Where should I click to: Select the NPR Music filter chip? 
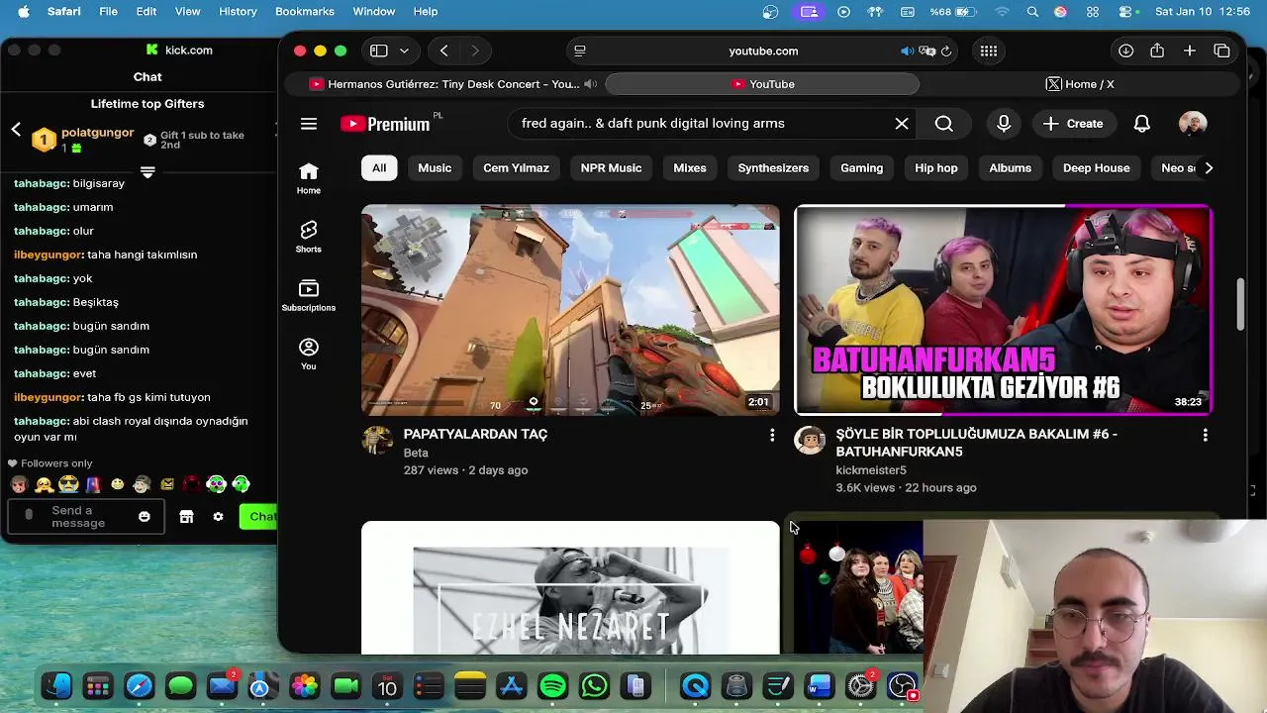pyautogui.click(x=611, y=168)
